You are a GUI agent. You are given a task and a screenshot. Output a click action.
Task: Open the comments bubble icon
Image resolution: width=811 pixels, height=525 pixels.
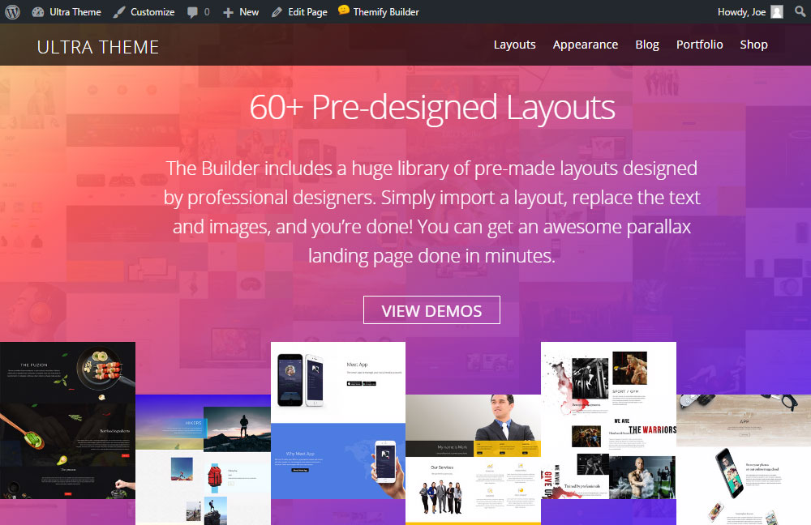coord(192,12)
